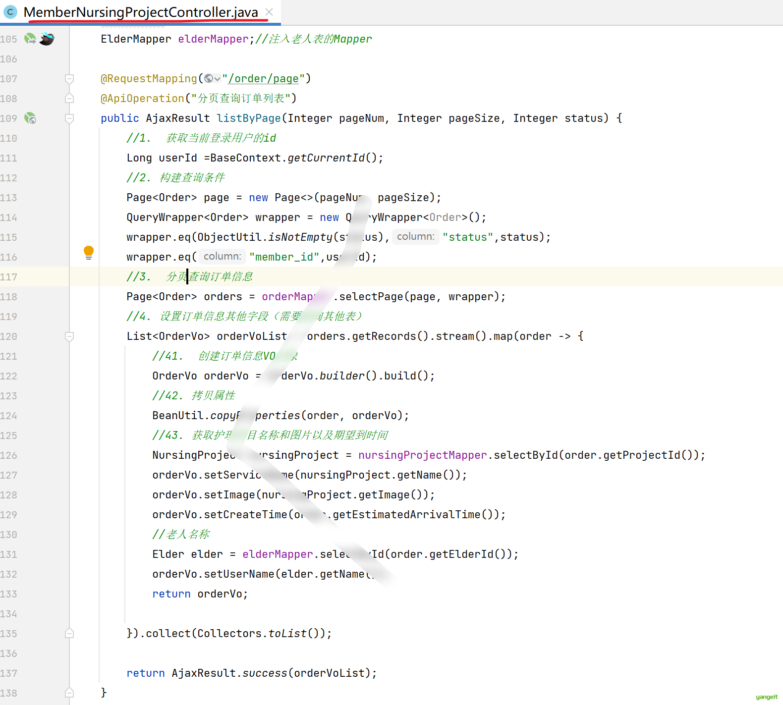Screen dimensions: 783x705
Task: Open the globe URL icon in RequestMapping
Action: [209, 78]
